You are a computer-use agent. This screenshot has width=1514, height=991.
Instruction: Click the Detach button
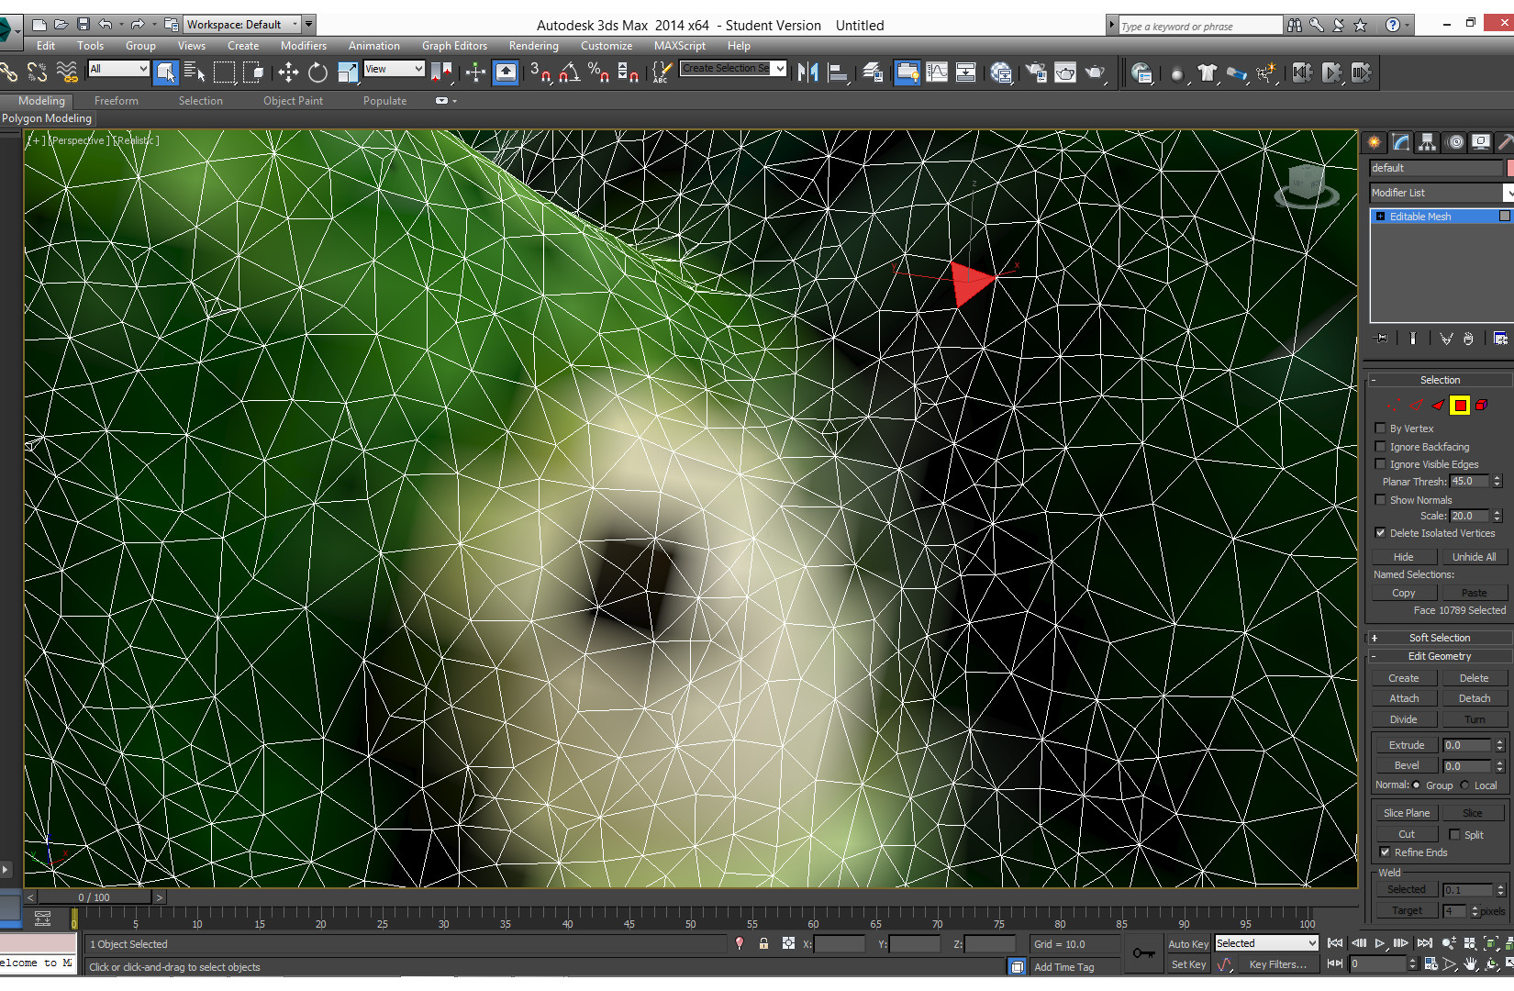(1474, 698)
